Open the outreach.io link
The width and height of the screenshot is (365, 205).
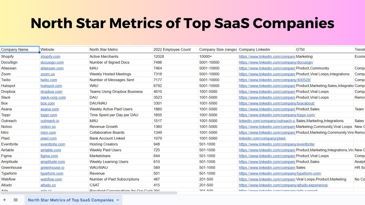[50, 121]
